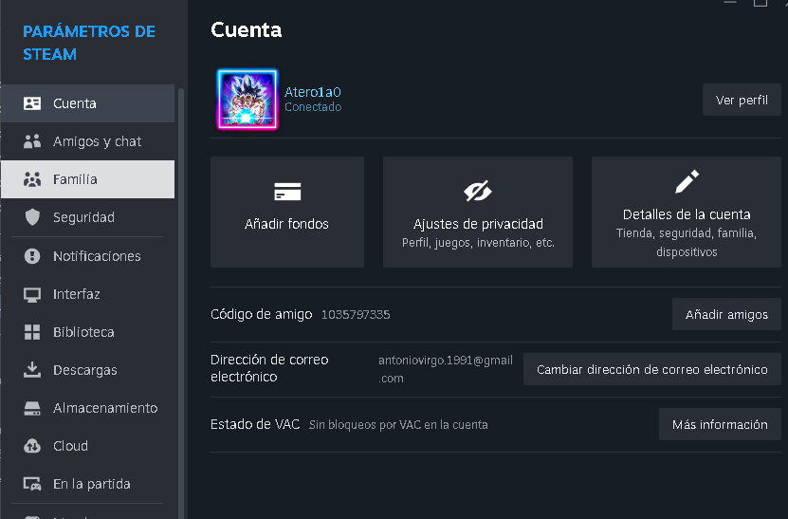
Task: Open Almacenamiento settings
Action: [x=88, y=408]
